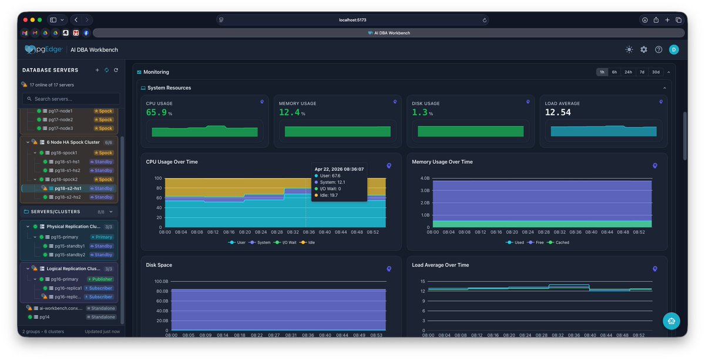Click AI analysis icon on Disk Usage card

pyautogui.click(x=528, y=102)
